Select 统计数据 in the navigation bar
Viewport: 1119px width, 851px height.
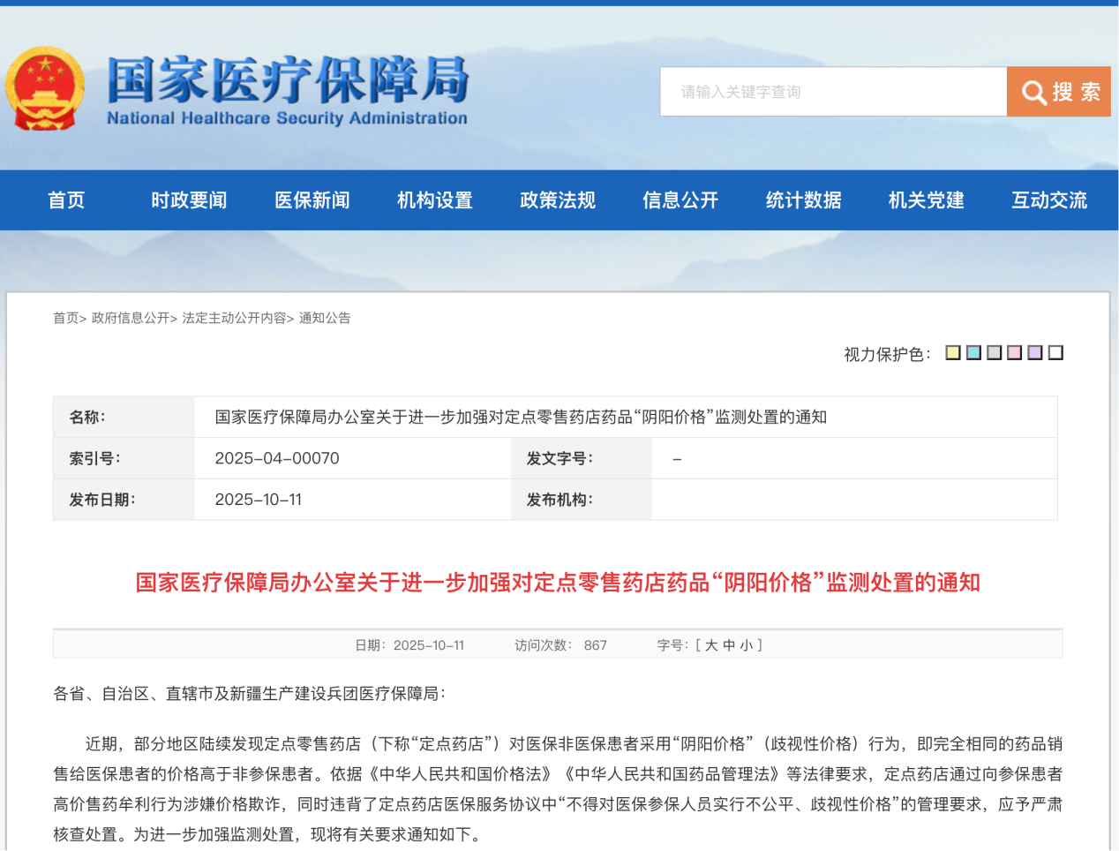tap(803, 200)
